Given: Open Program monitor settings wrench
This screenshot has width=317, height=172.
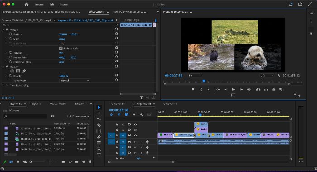Looking at the screenshot, I should 279,76.
